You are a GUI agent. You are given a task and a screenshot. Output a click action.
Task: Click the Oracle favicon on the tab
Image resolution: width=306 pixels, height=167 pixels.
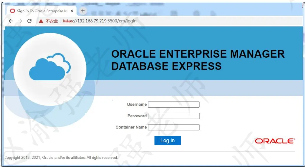pyautogui.click(x=12, y=11)
